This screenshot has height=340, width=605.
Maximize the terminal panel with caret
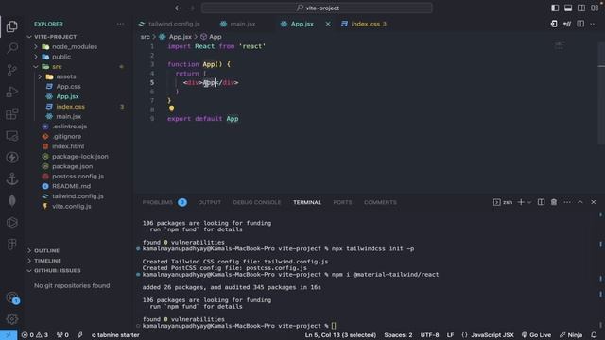click(579, 202)
